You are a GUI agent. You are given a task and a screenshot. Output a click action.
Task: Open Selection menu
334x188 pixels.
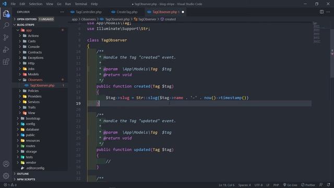point(35,4)
